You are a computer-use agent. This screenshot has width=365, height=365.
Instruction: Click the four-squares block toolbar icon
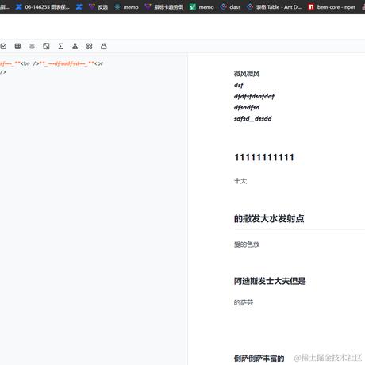pyautogui.click(x=90, y=47)
